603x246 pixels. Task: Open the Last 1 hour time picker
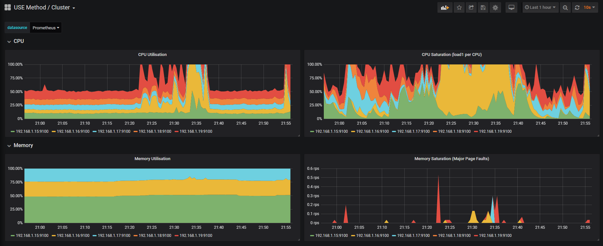(540, 7)
